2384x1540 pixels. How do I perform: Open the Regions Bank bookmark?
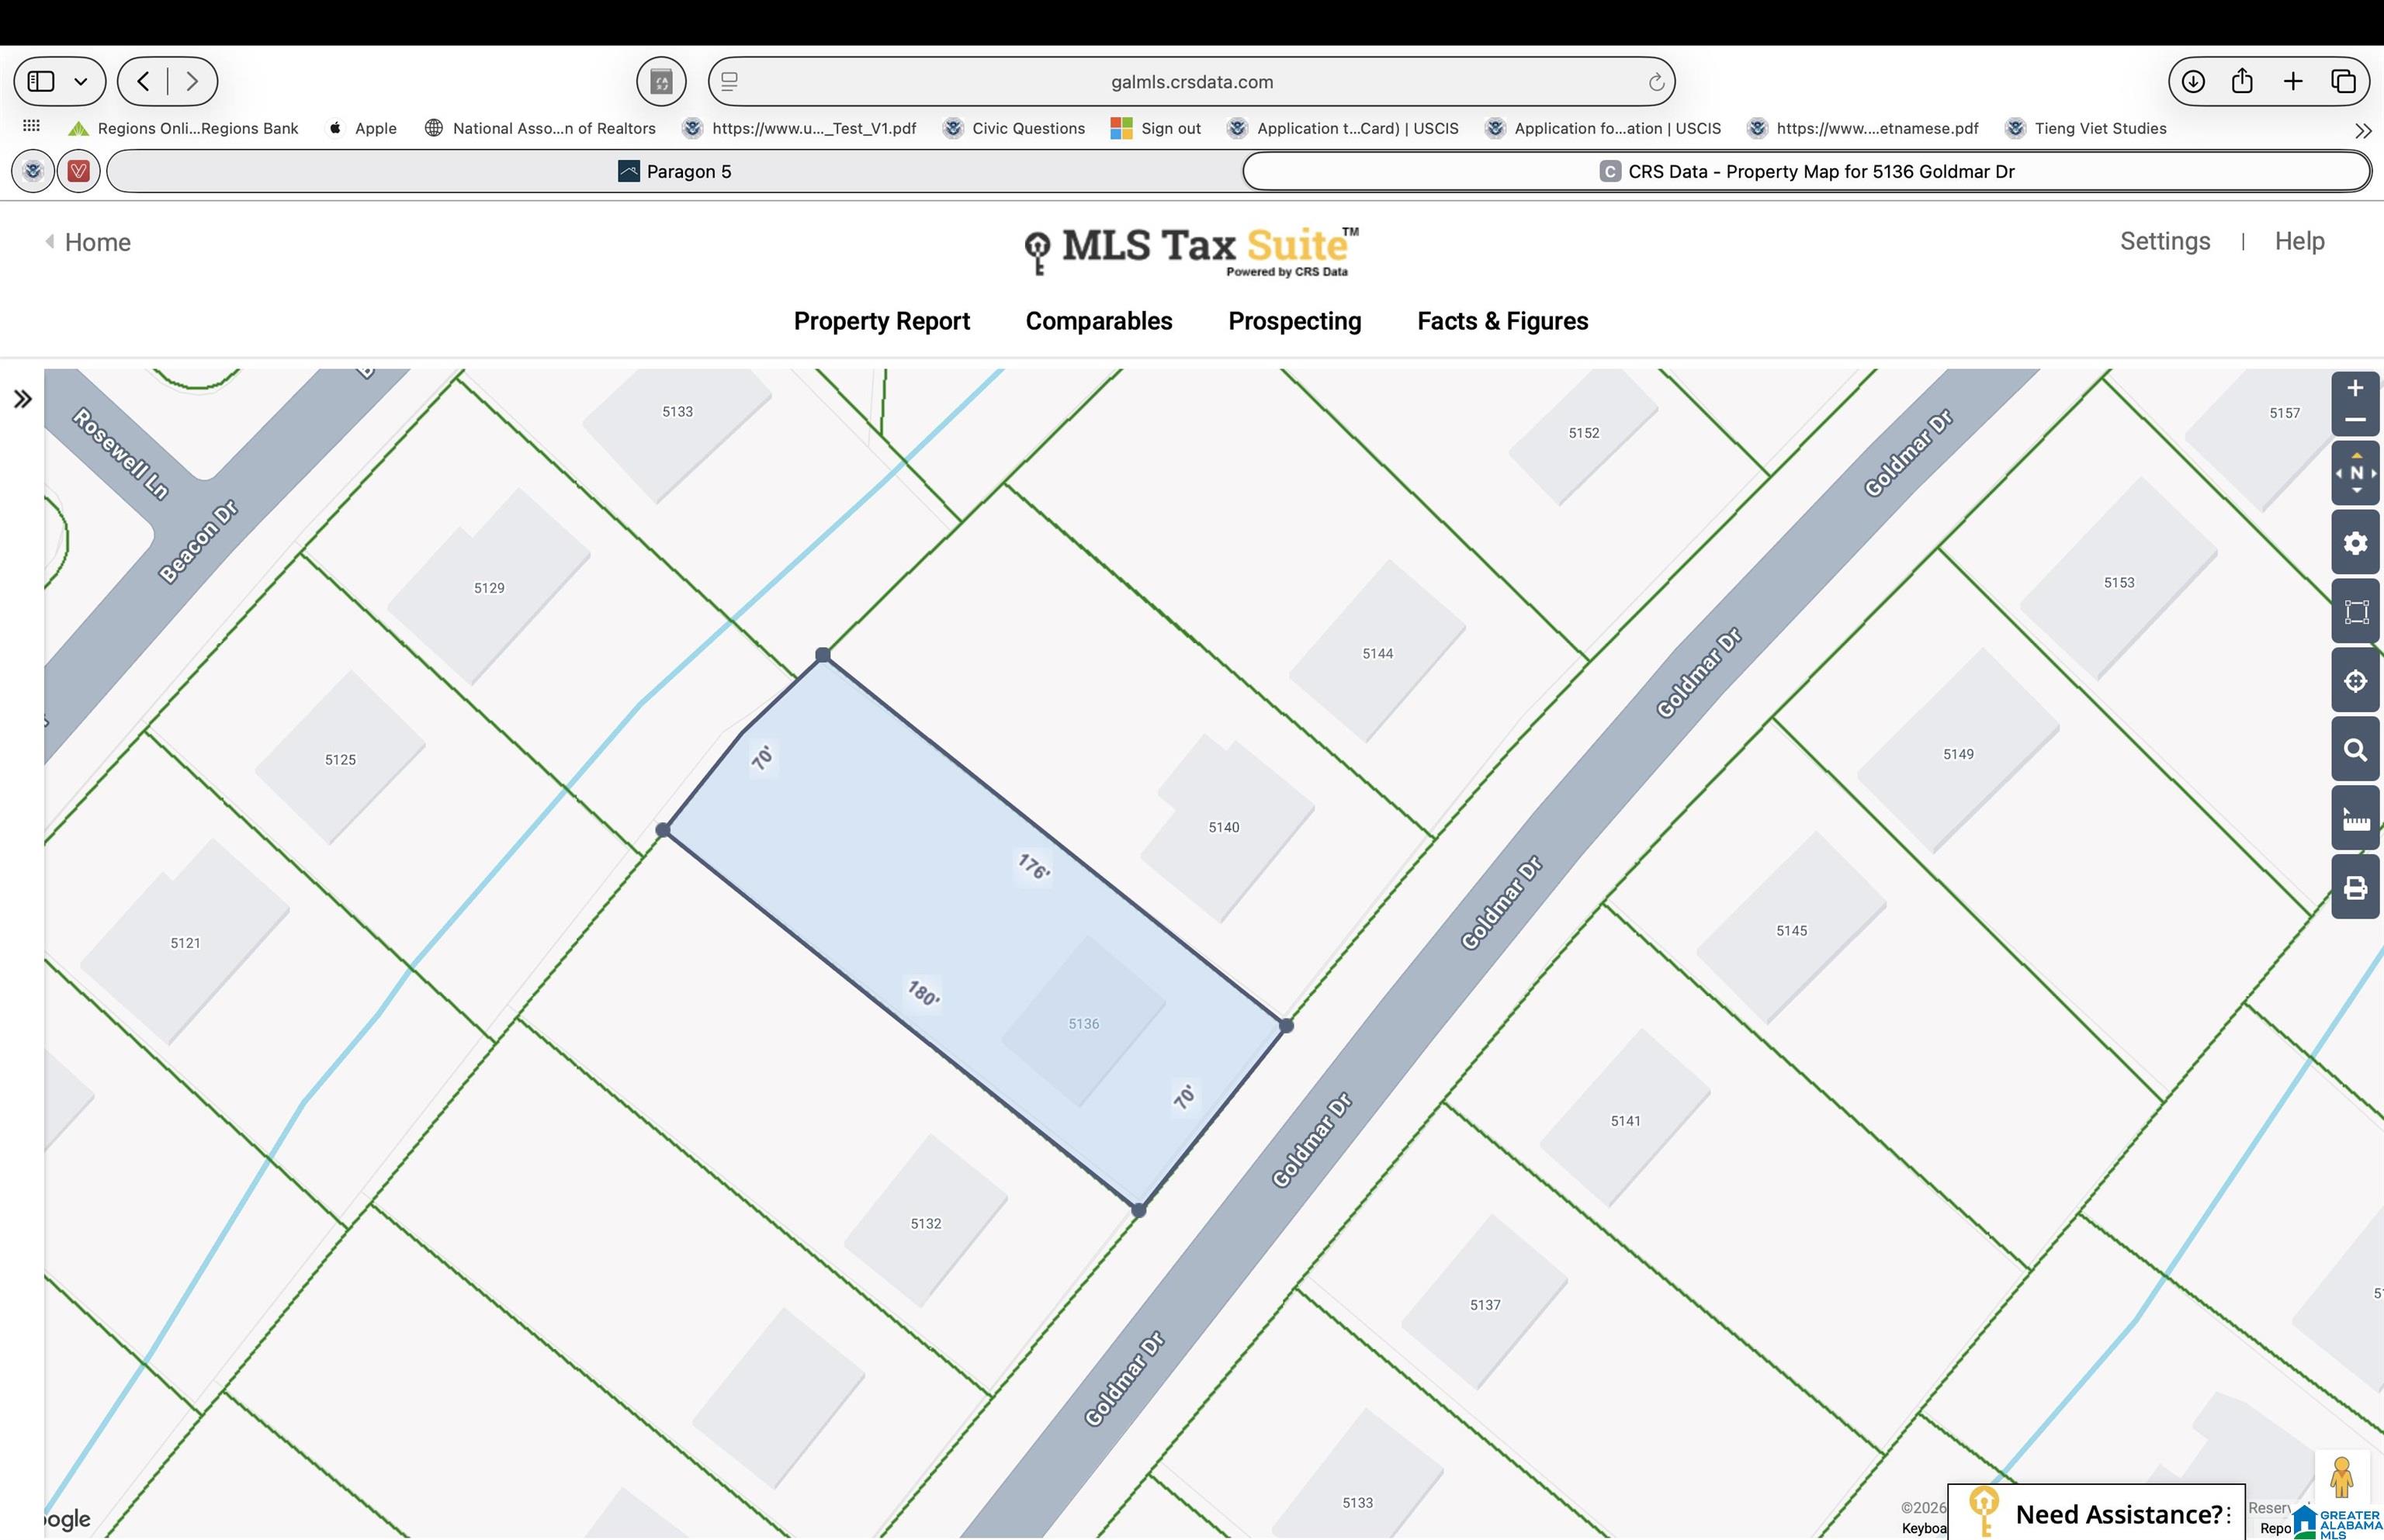(x=183, y=128)
